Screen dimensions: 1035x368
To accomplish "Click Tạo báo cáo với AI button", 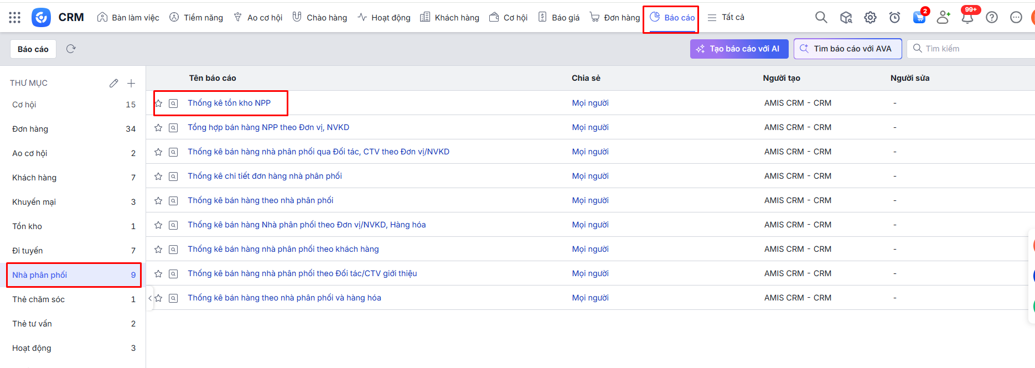I will tap(739, 49).
